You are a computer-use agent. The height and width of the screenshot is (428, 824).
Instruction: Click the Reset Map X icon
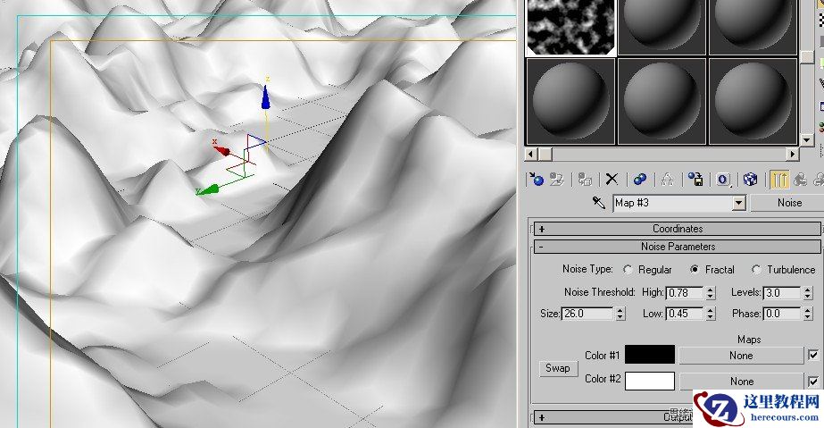click(612, 180)
